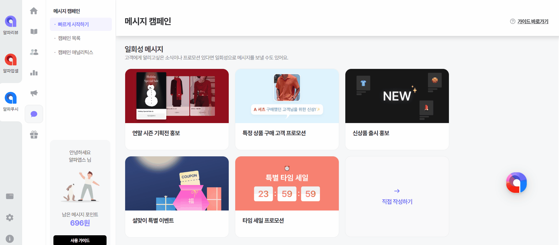Open the gift box icon
The height and width of the screenshot is (245, 559).
click(34, 135)
